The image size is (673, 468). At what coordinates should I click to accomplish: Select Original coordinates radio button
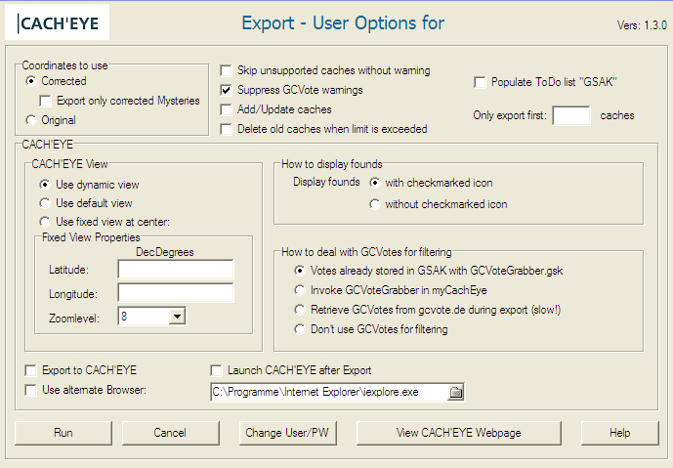click(30, 120)
